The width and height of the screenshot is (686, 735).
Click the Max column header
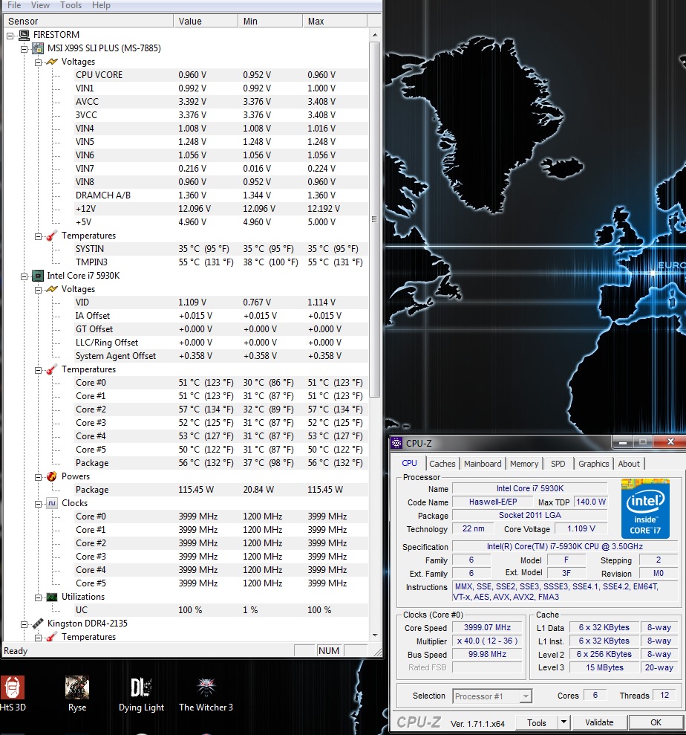(x=335, y=21)
